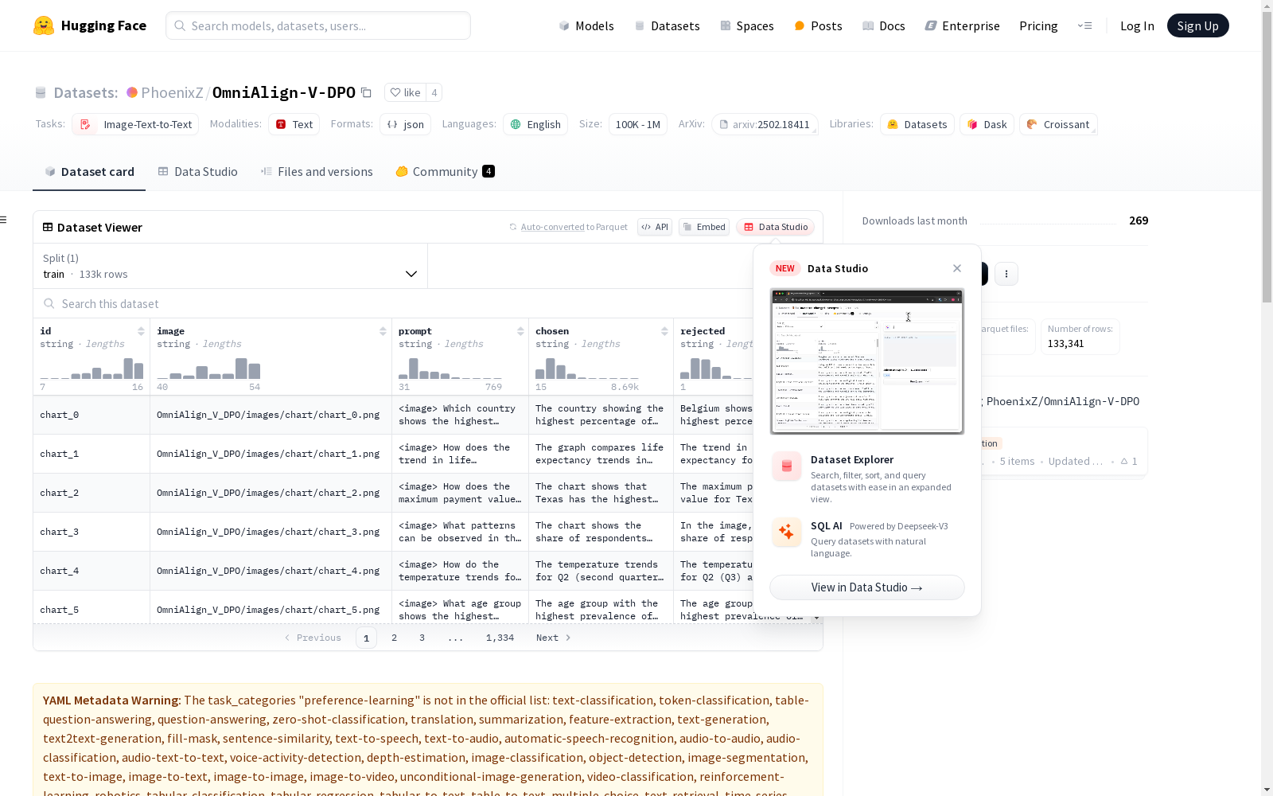
Task: Go to Datasets in the top navigation
Action: (667, 25)
